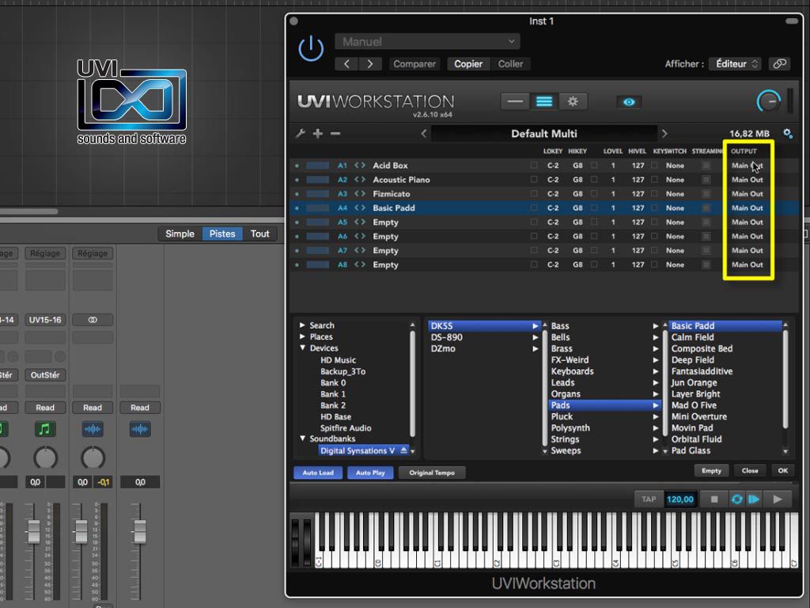Viewport: 810px width, 608px height.
Task: Click the TAP tempo button
Action: coord(649,499)
